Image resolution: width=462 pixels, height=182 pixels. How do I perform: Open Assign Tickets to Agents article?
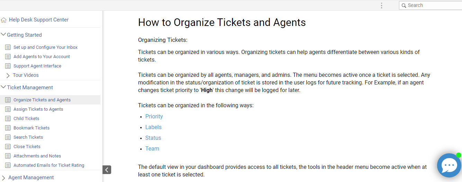(x=38, y=109)
